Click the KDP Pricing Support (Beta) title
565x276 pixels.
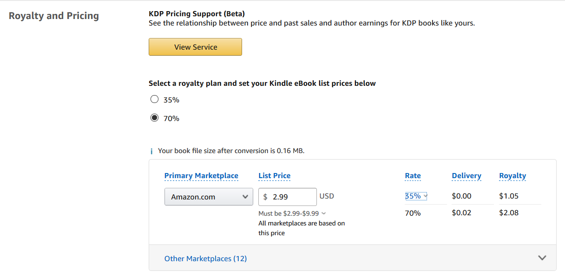tap(197, 13)
